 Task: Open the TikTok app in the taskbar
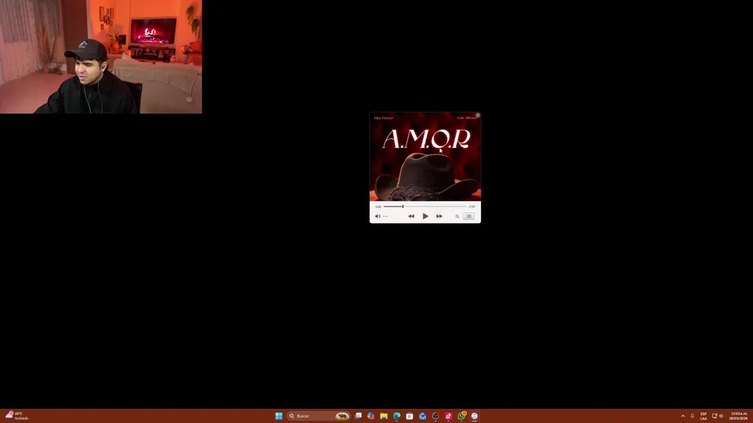(x=448, y=416)
